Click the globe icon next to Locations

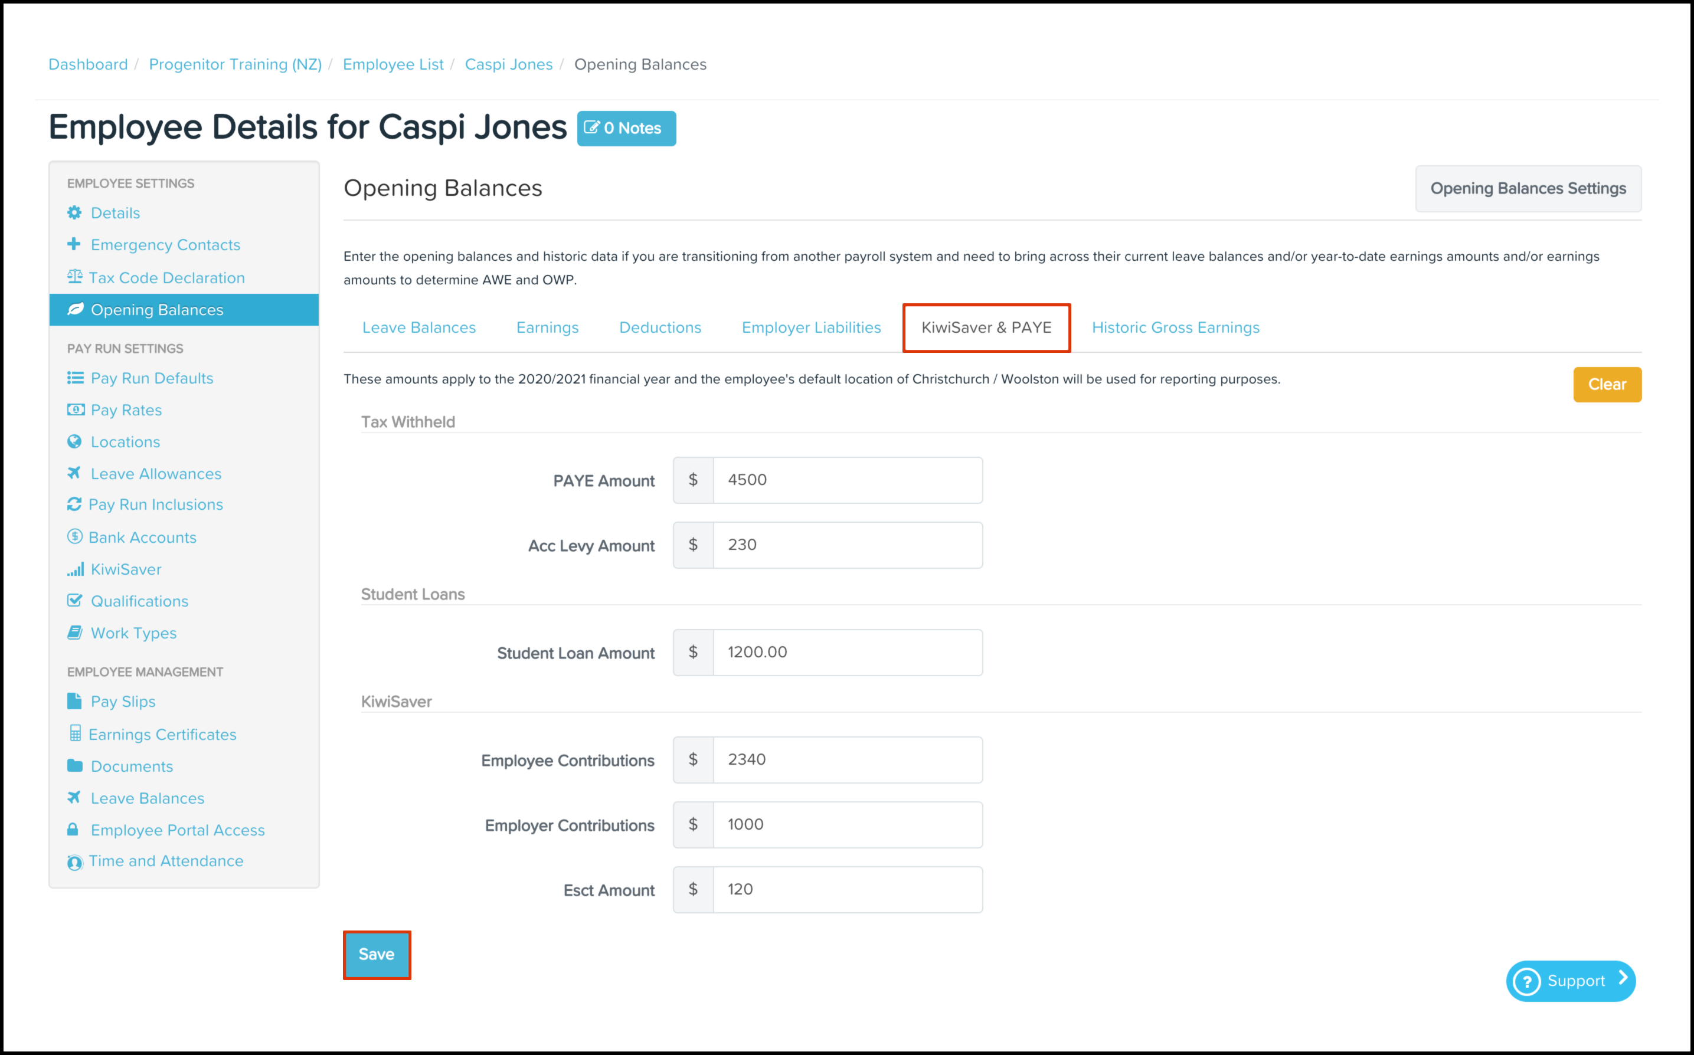tap(74, 442)
